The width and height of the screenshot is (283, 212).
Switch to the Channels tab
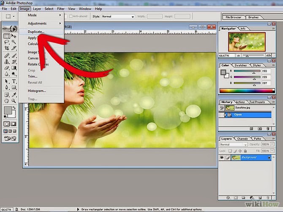click(x=242, y=139)
